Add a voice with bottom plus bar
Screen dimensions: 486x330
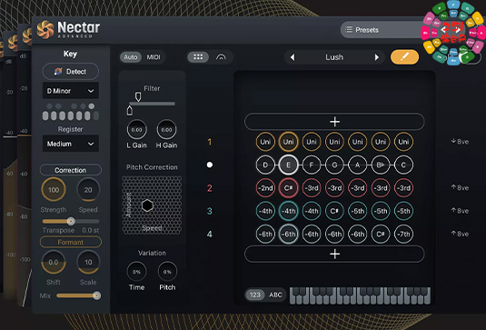(334, 254)
